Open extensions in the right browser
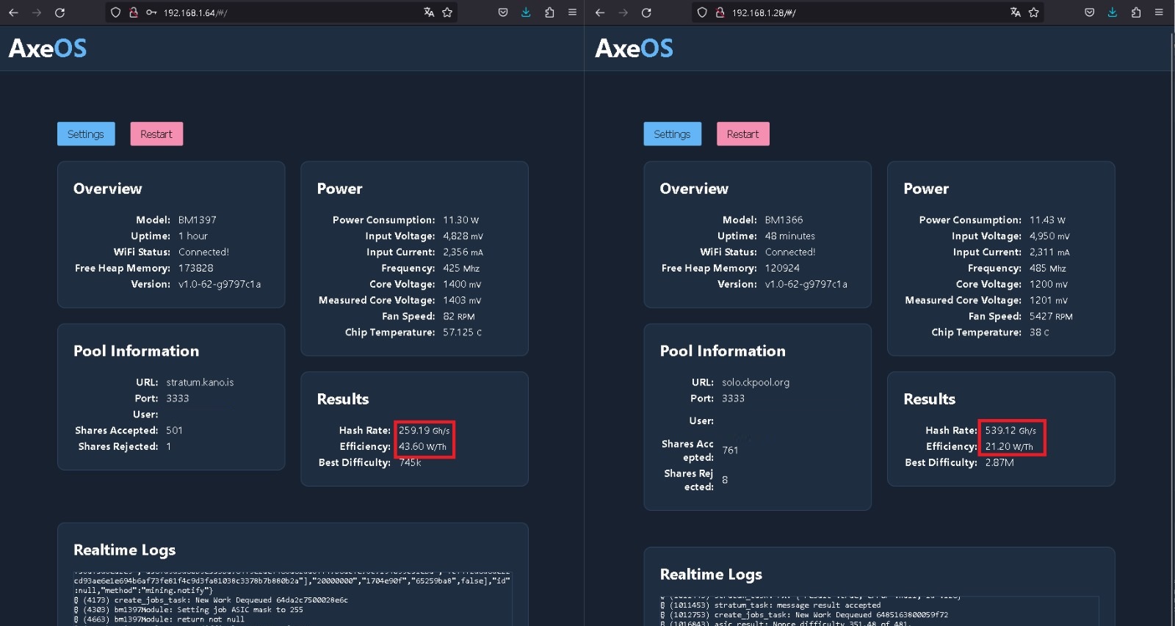 click(x=1136, y=12)
